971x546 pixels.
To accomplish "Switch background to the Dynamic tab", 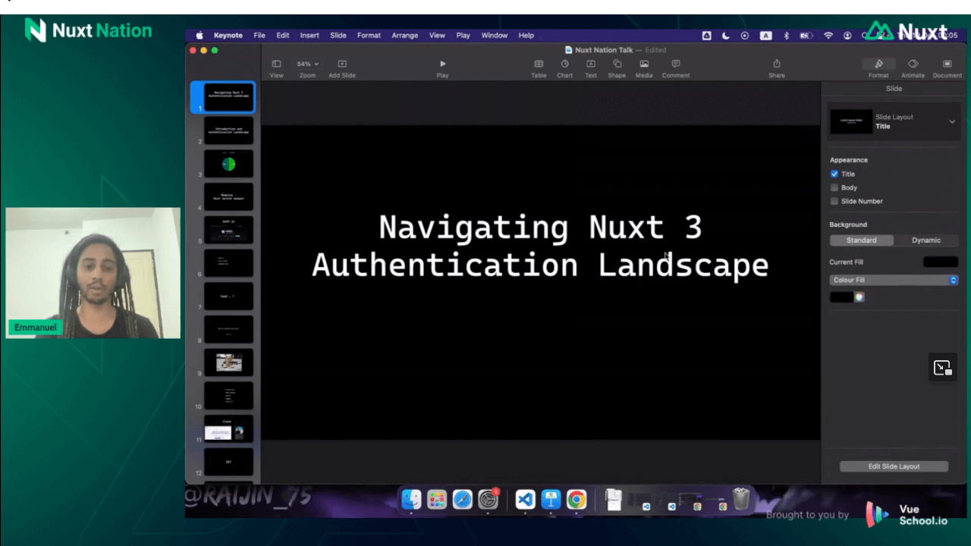I will click(925, 240).
